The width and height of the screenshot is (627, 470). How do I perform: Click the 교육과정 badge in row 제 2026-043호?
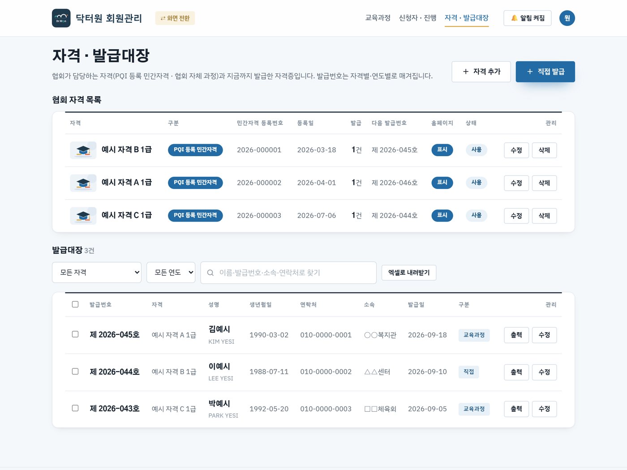(x=474, y=409)
